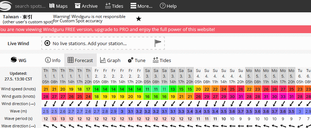Click the upgrade to PRO banner
The width and height of the screenshot is (311, 128).
click(107, 30)
